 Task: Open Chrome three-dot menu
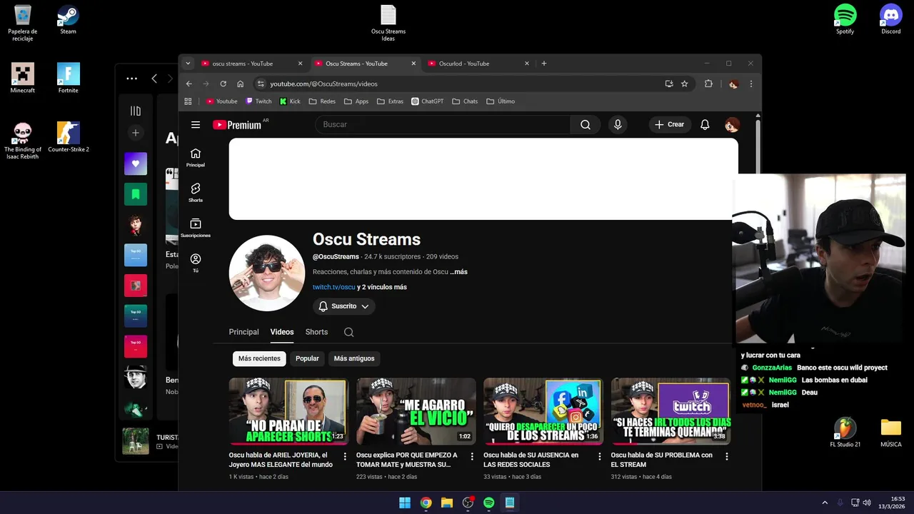[x=750, y=84]
